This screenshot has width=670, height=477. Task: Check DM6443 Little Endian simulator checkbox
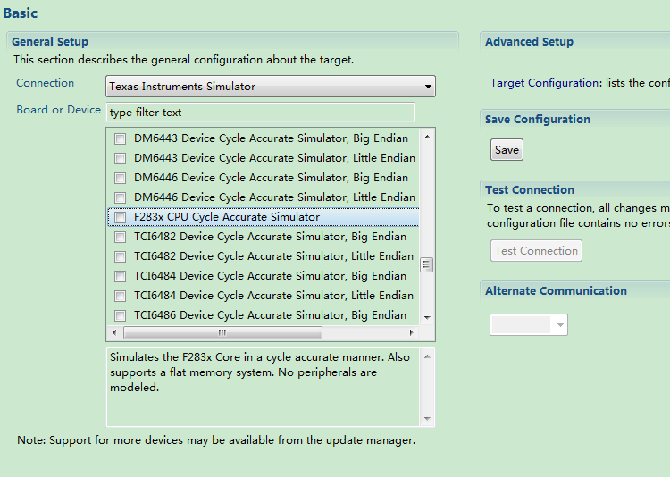pos(120,158)
